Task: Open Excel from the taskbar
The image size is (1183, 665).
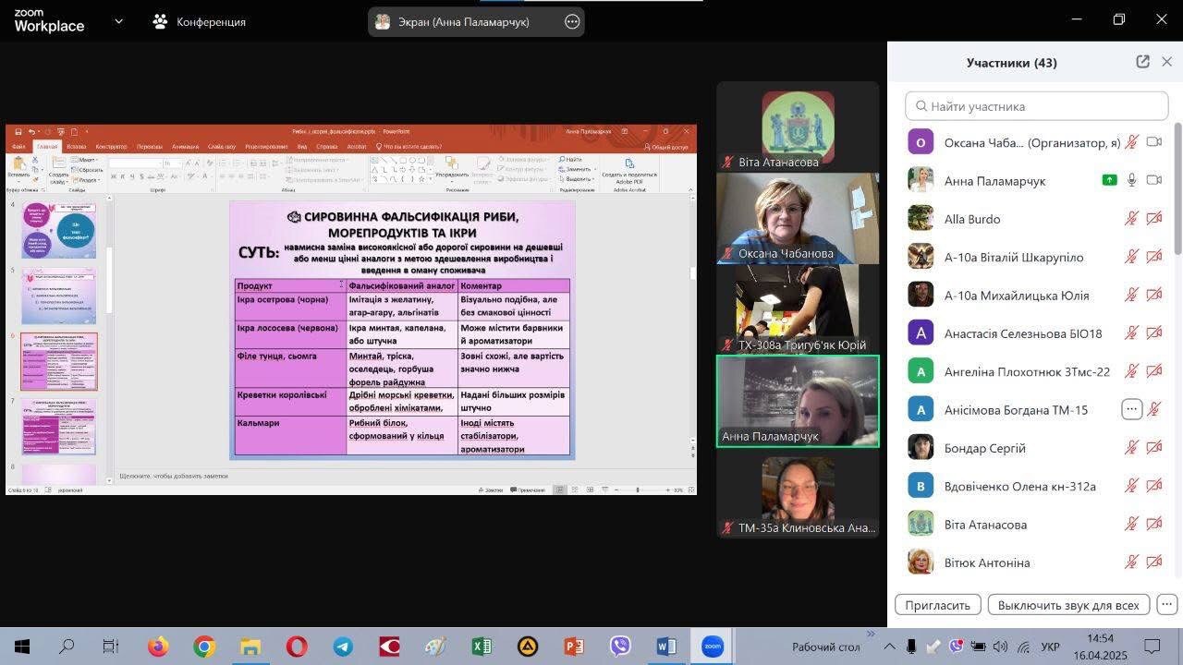Action: (x=482, y=647)
